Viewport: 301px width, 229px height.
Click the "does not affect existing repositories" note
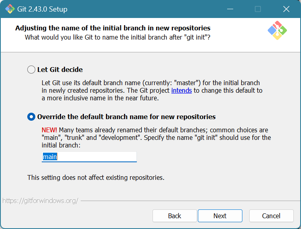(x=96, y=177)
